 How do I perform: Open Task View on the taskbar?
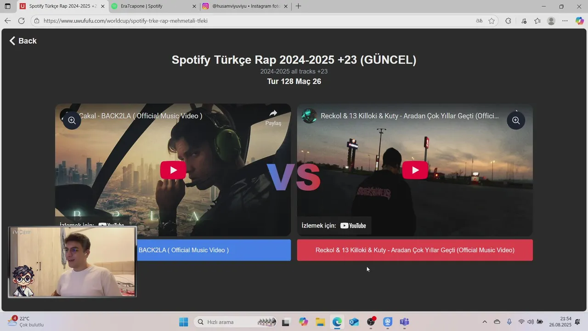coord(286,322)
